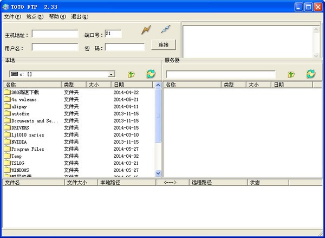Click the server path input field
The image size is (325, 238).
point(220,74)
